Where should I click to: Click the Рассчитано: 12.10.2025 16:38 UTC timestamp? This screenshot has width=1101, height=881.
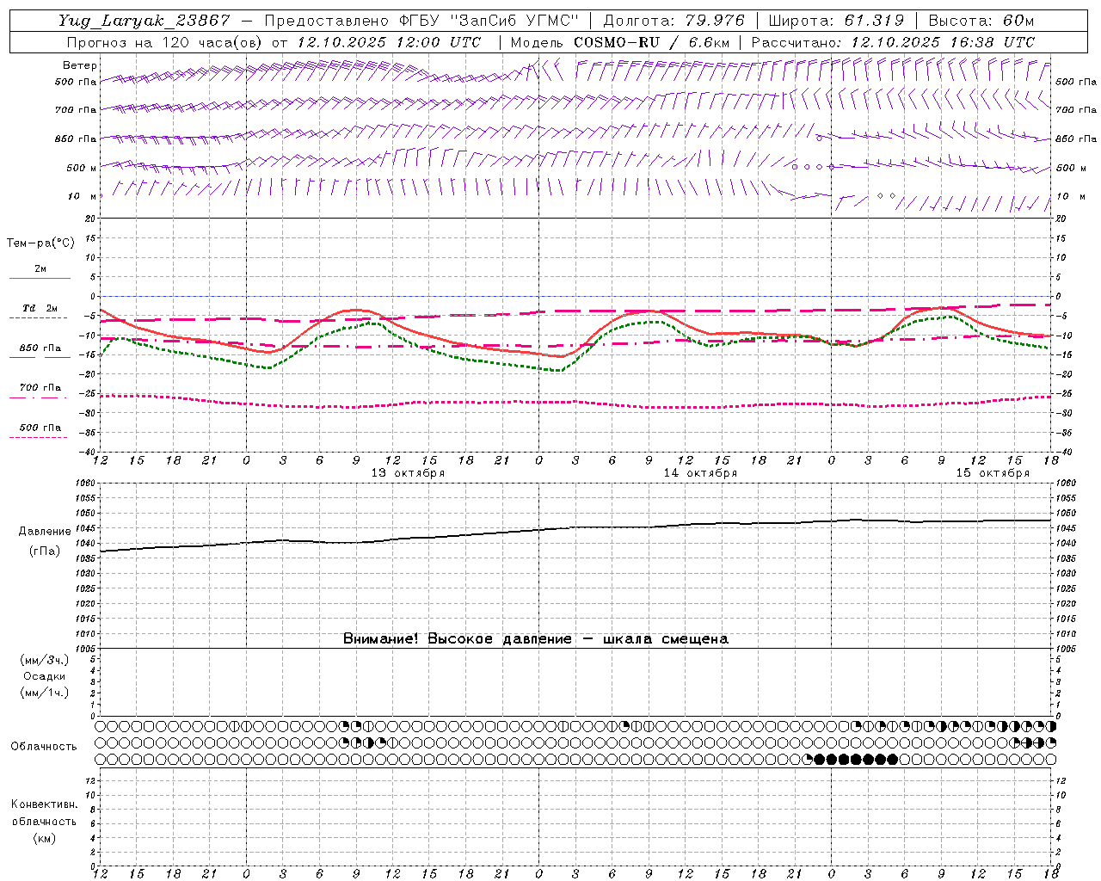click(x=894, y=42)
